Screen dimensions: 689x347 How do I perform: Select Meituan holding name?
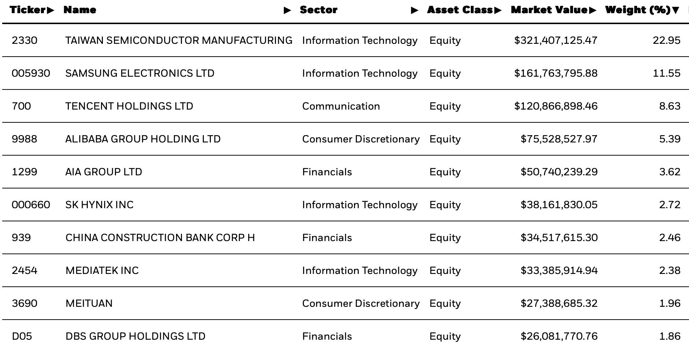89,303
